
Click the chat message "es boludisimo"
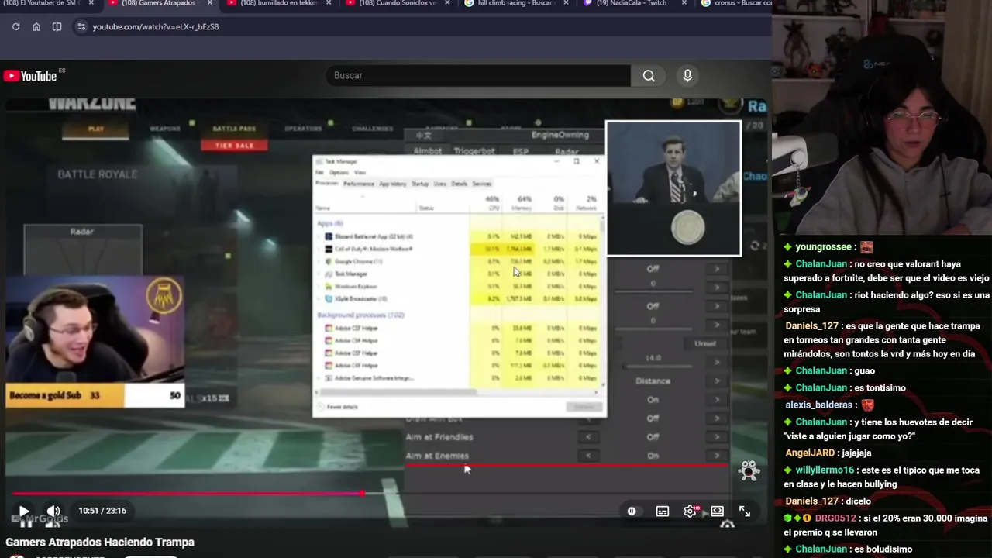point(883,549)
